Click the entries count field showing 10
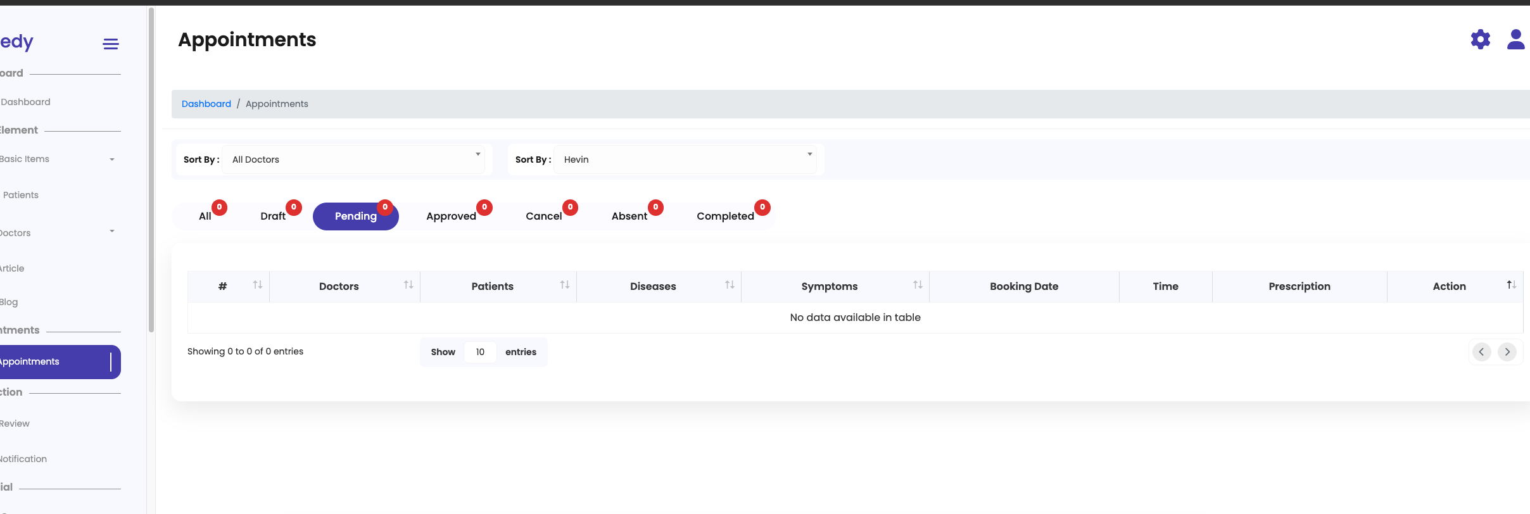 click(x=480, y=352)
